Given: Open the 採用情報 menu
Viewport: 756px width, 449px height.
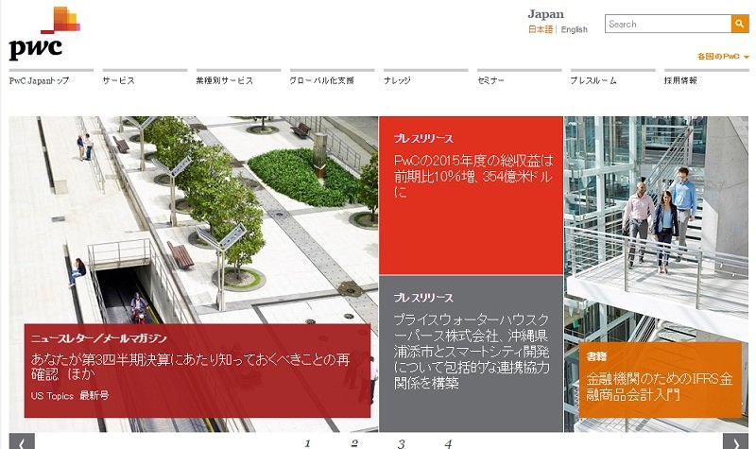Looking at the screenshot, I should [680, 80].
